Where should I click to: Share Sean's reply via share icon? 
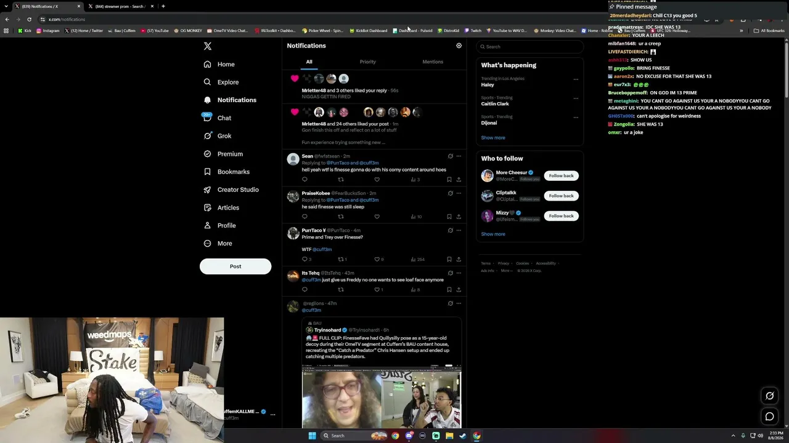[x=459, y=180]
